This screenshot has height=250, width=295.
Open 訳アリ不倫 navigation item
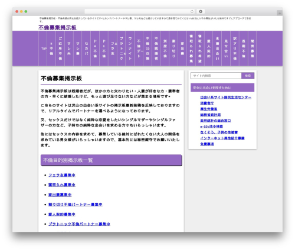coord(235,48)
